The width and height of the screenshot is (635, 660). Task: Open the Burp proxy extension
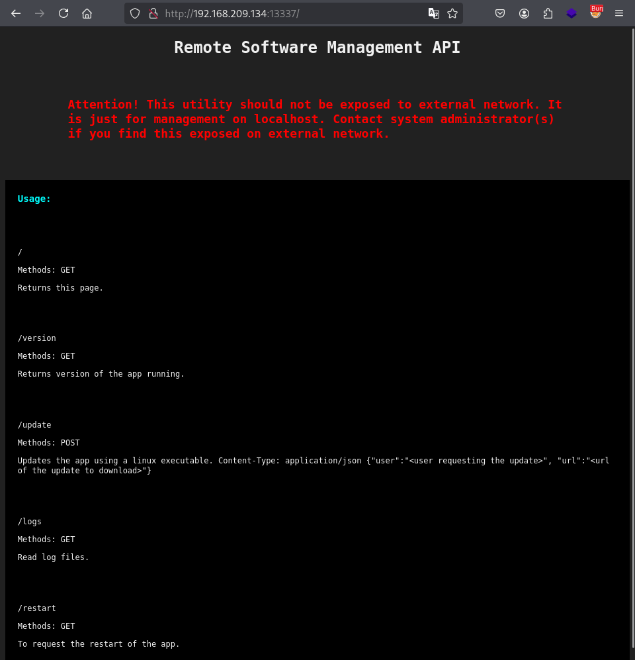click(x=596, y=12)
